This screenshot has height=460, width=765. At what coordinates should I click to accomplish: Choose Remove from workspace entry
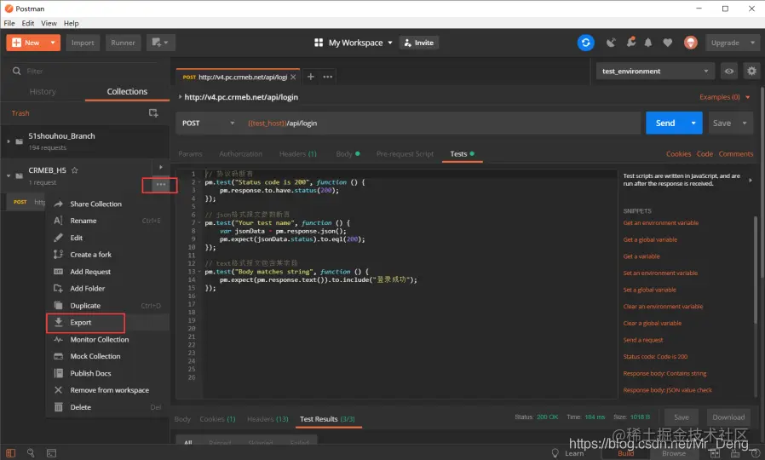click(107, 390)
